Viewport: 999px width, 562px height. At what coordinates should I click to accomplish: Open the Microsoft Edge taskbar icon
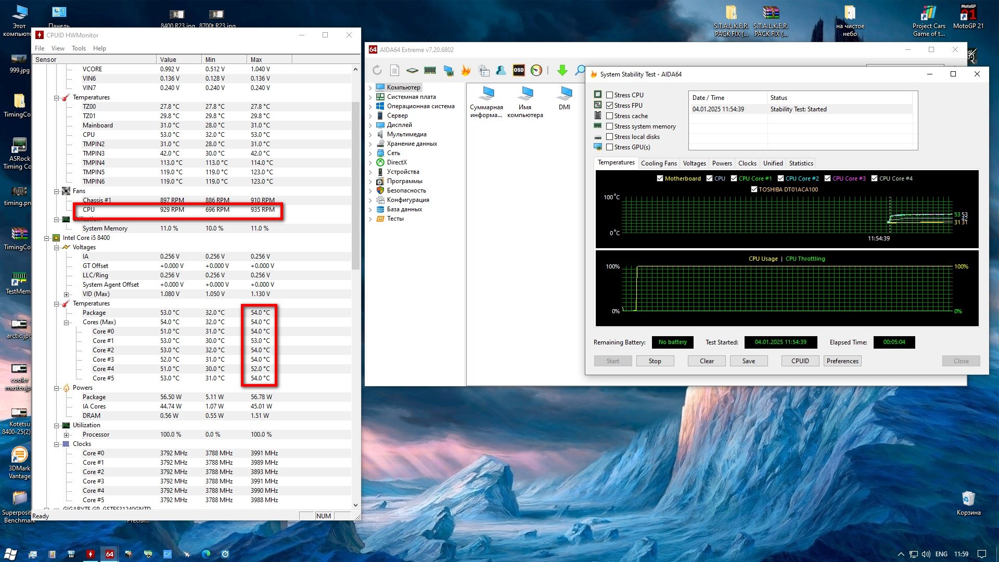(x=206, y=554)
